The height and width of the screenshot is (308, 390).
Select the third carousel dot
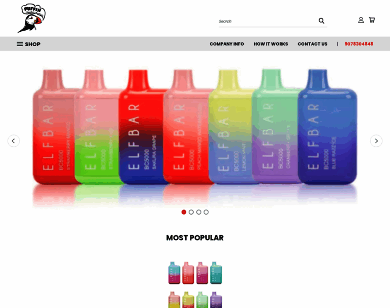tap(199, 212)
